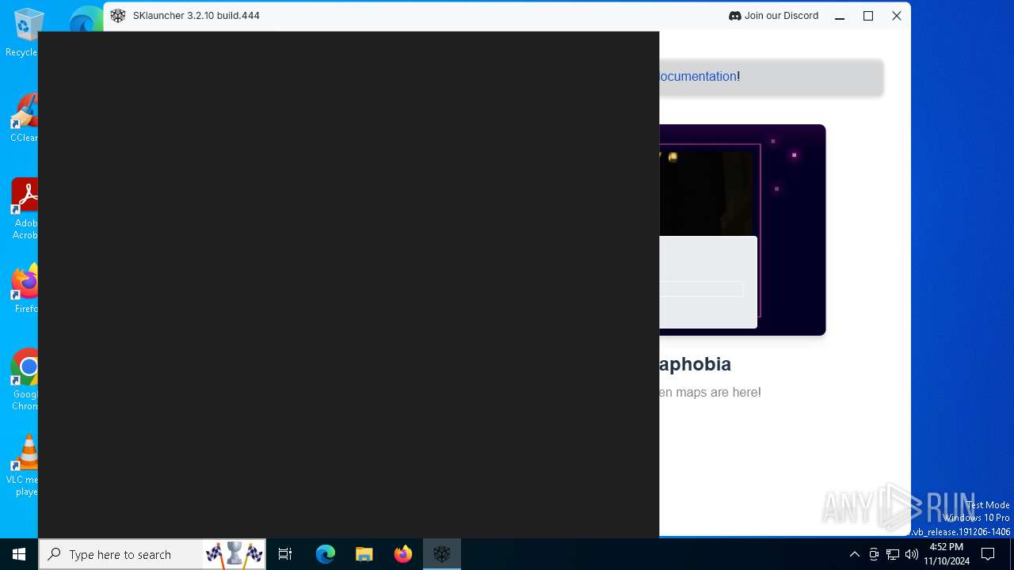Click the SKlauncher logo in title bar
Screen dimensions: 1014x570
pyautogui.click(x=118, y=16)
